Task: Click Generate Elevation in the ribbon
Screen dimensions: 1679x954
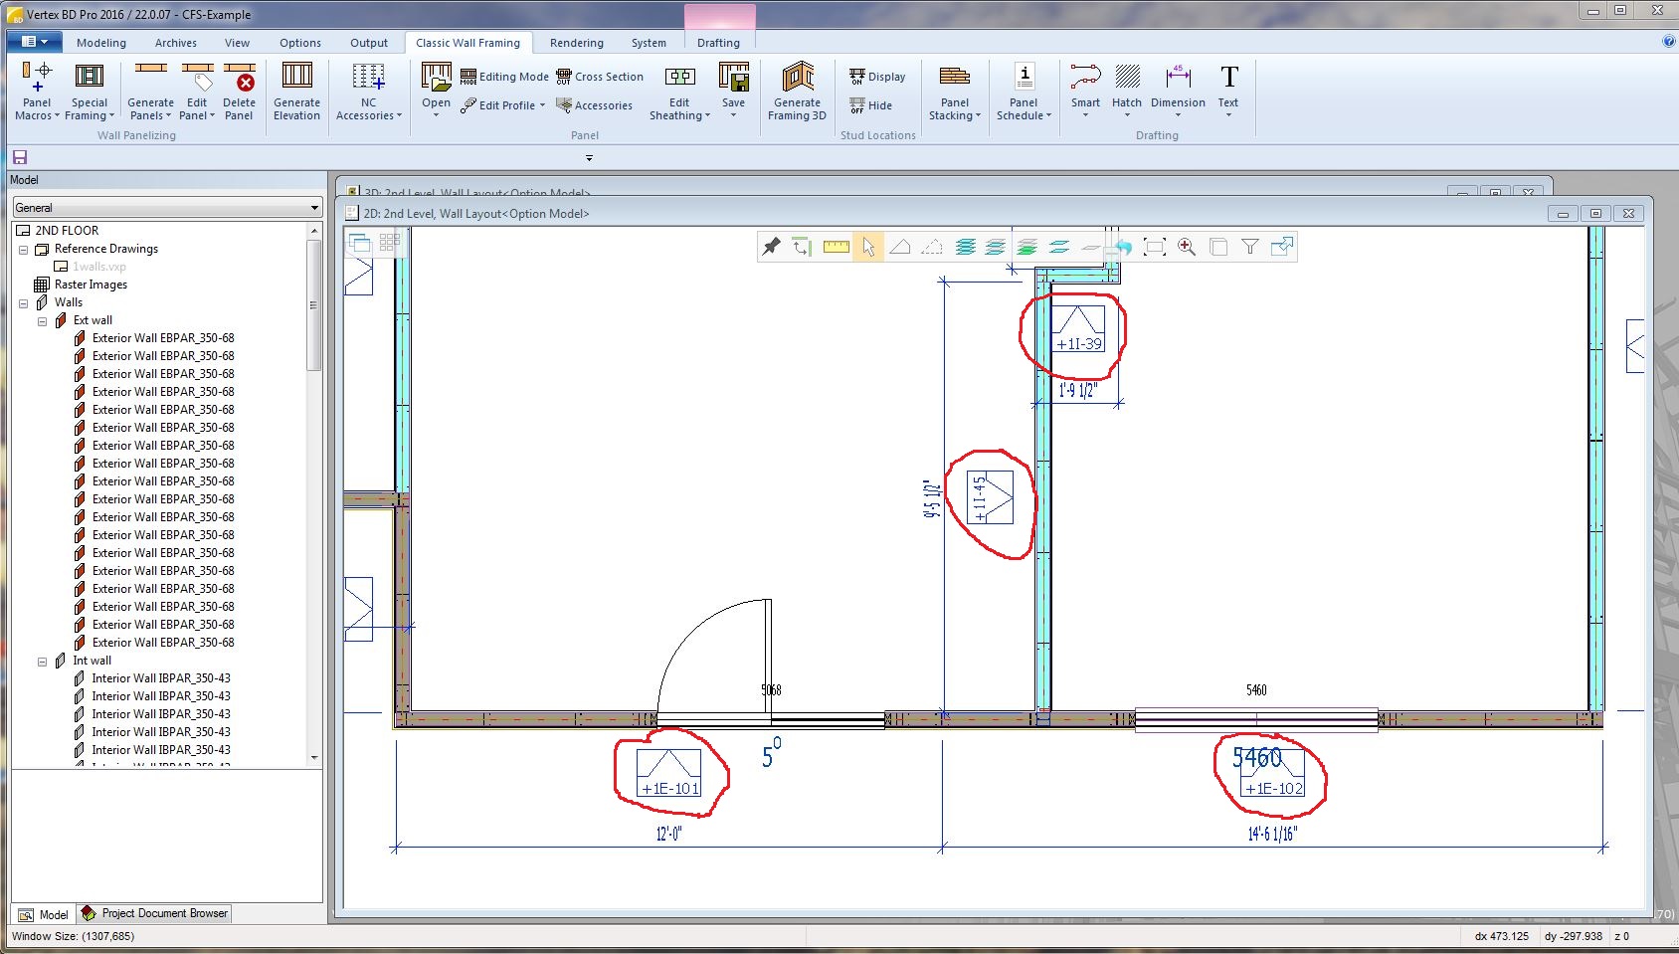Action: (296, 92)
